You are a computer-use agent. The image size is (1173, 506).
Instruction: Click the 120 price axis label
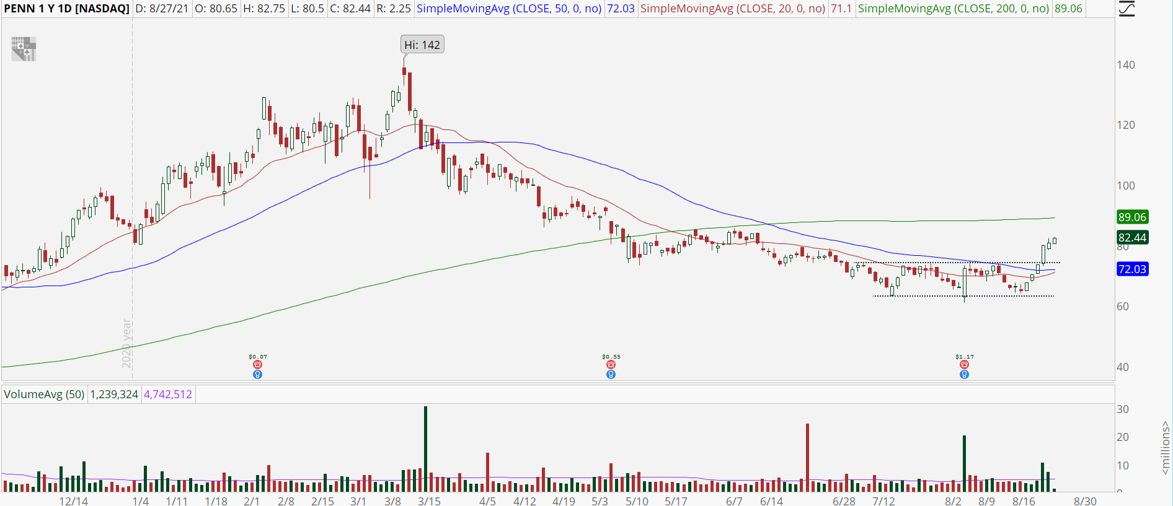(1126, 125)
